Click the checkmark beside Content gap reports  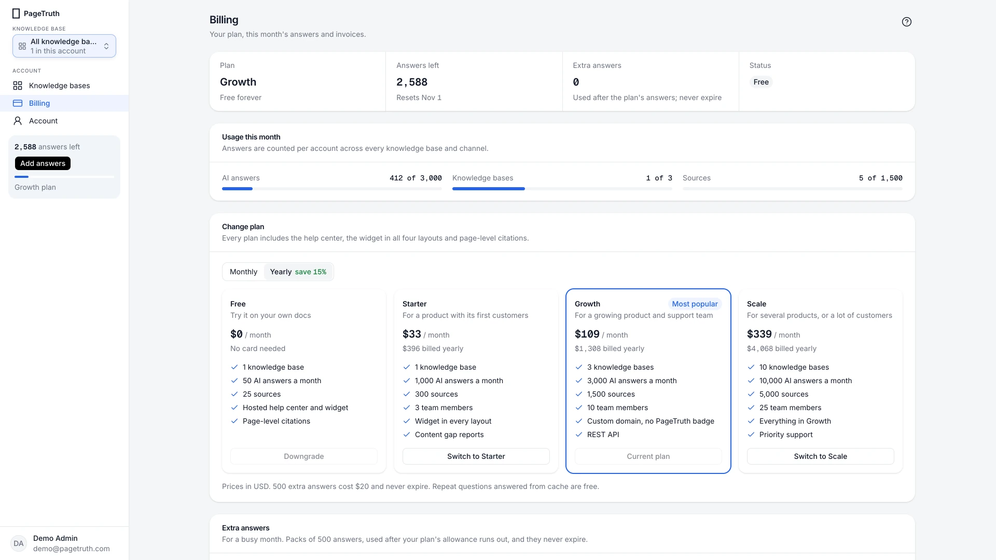[407, 435]
